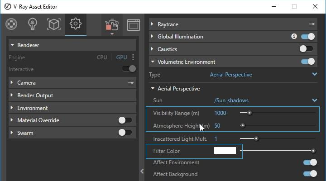Turn on Material Override
The image size is (326, 181).
[x=125, y=120]
